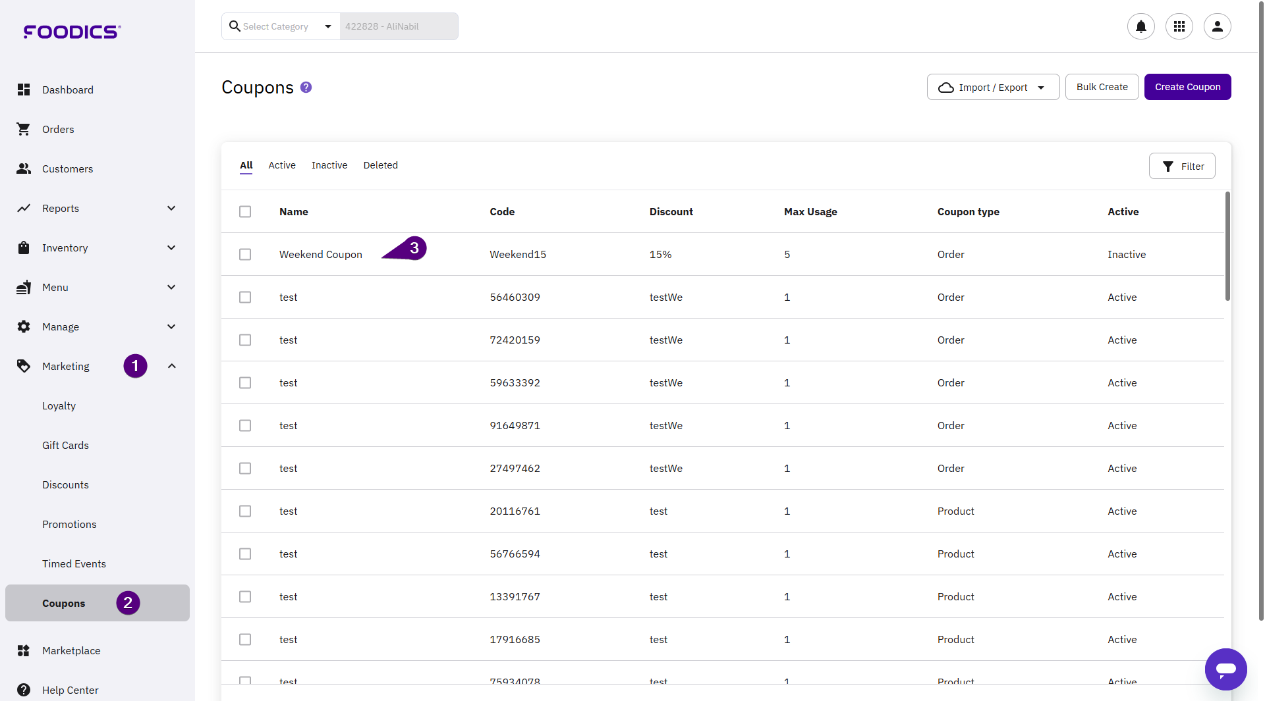Screen dimensions: 1265x701
Task: Expand the Reports sidebar section
Action: [x=171, y=208]
